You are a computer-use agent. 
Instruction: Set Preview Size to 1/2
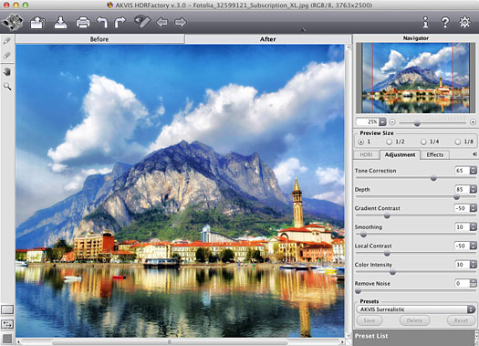coord(389,142)
